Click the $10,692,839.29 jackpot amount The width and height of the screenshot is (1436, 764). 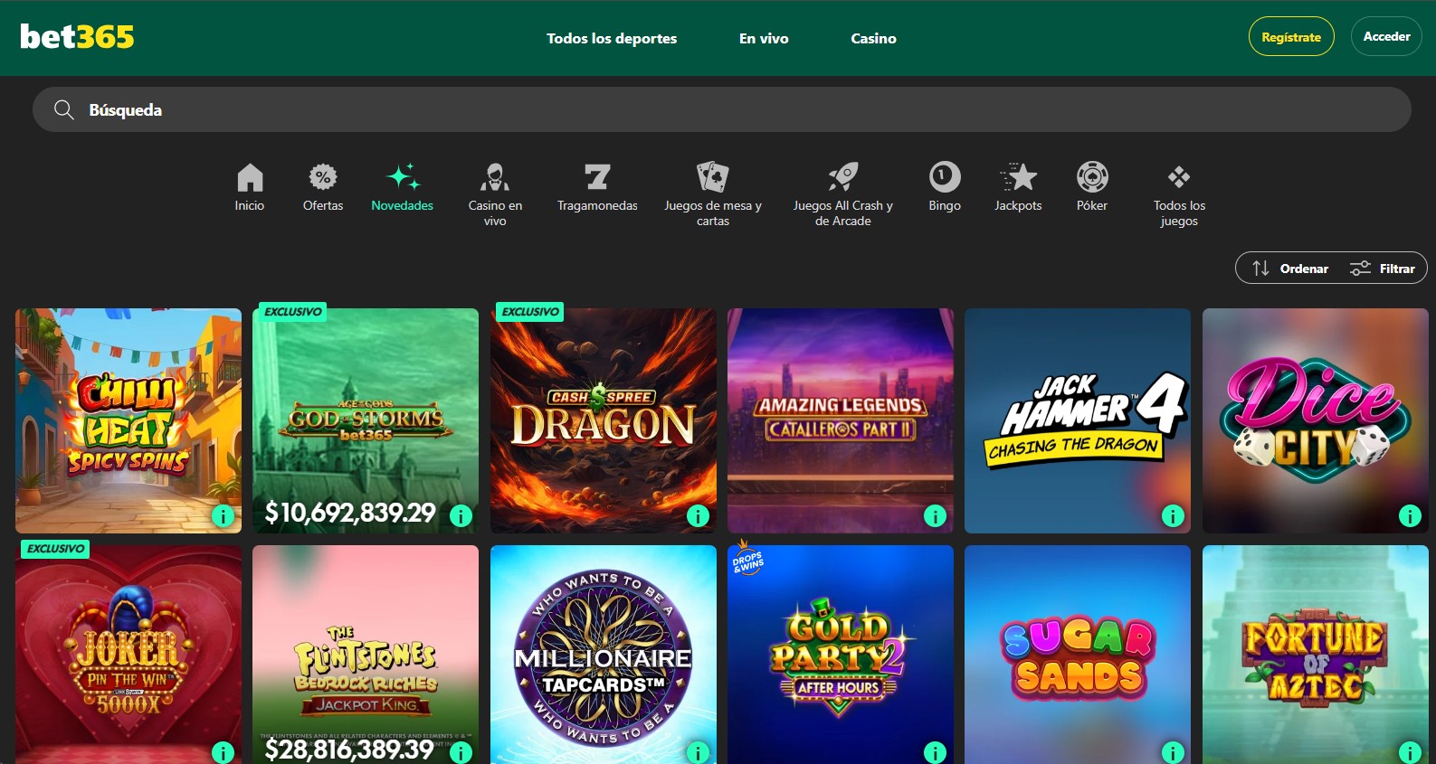(350, 513)
